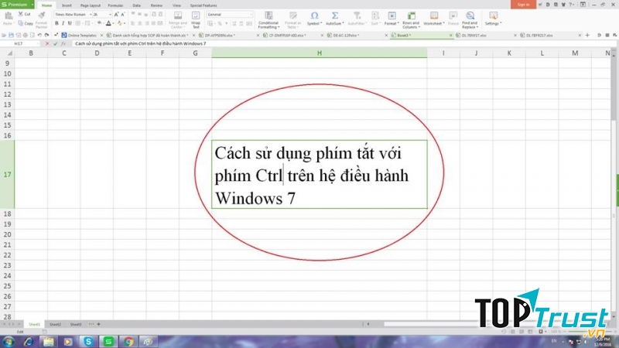Toggle Wrap Text
Image resolution: width=619 pixels, height=348 pixels.
[x=196, y=20]
